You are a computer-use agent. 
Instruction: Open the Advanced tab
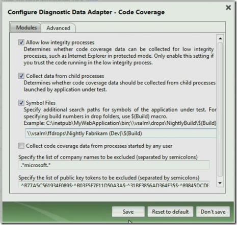click(x=58, y=28)
